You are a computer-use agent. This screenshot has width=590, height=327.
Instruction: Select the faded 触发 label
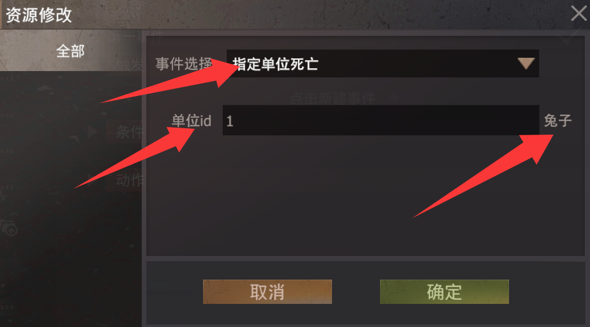pos(129,65)
